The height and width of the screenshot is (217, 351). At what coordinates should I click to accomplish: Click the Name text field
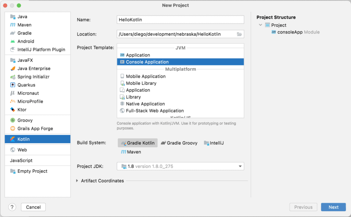tap(180, 20)
